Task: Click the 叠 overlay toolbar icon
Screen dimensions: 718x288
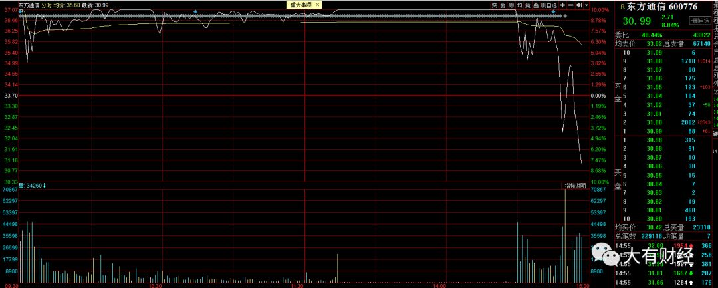Action: (536, 5)
